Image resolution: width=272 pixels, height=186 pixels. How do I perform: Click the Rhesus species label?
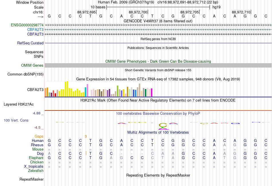pos(37,145)
